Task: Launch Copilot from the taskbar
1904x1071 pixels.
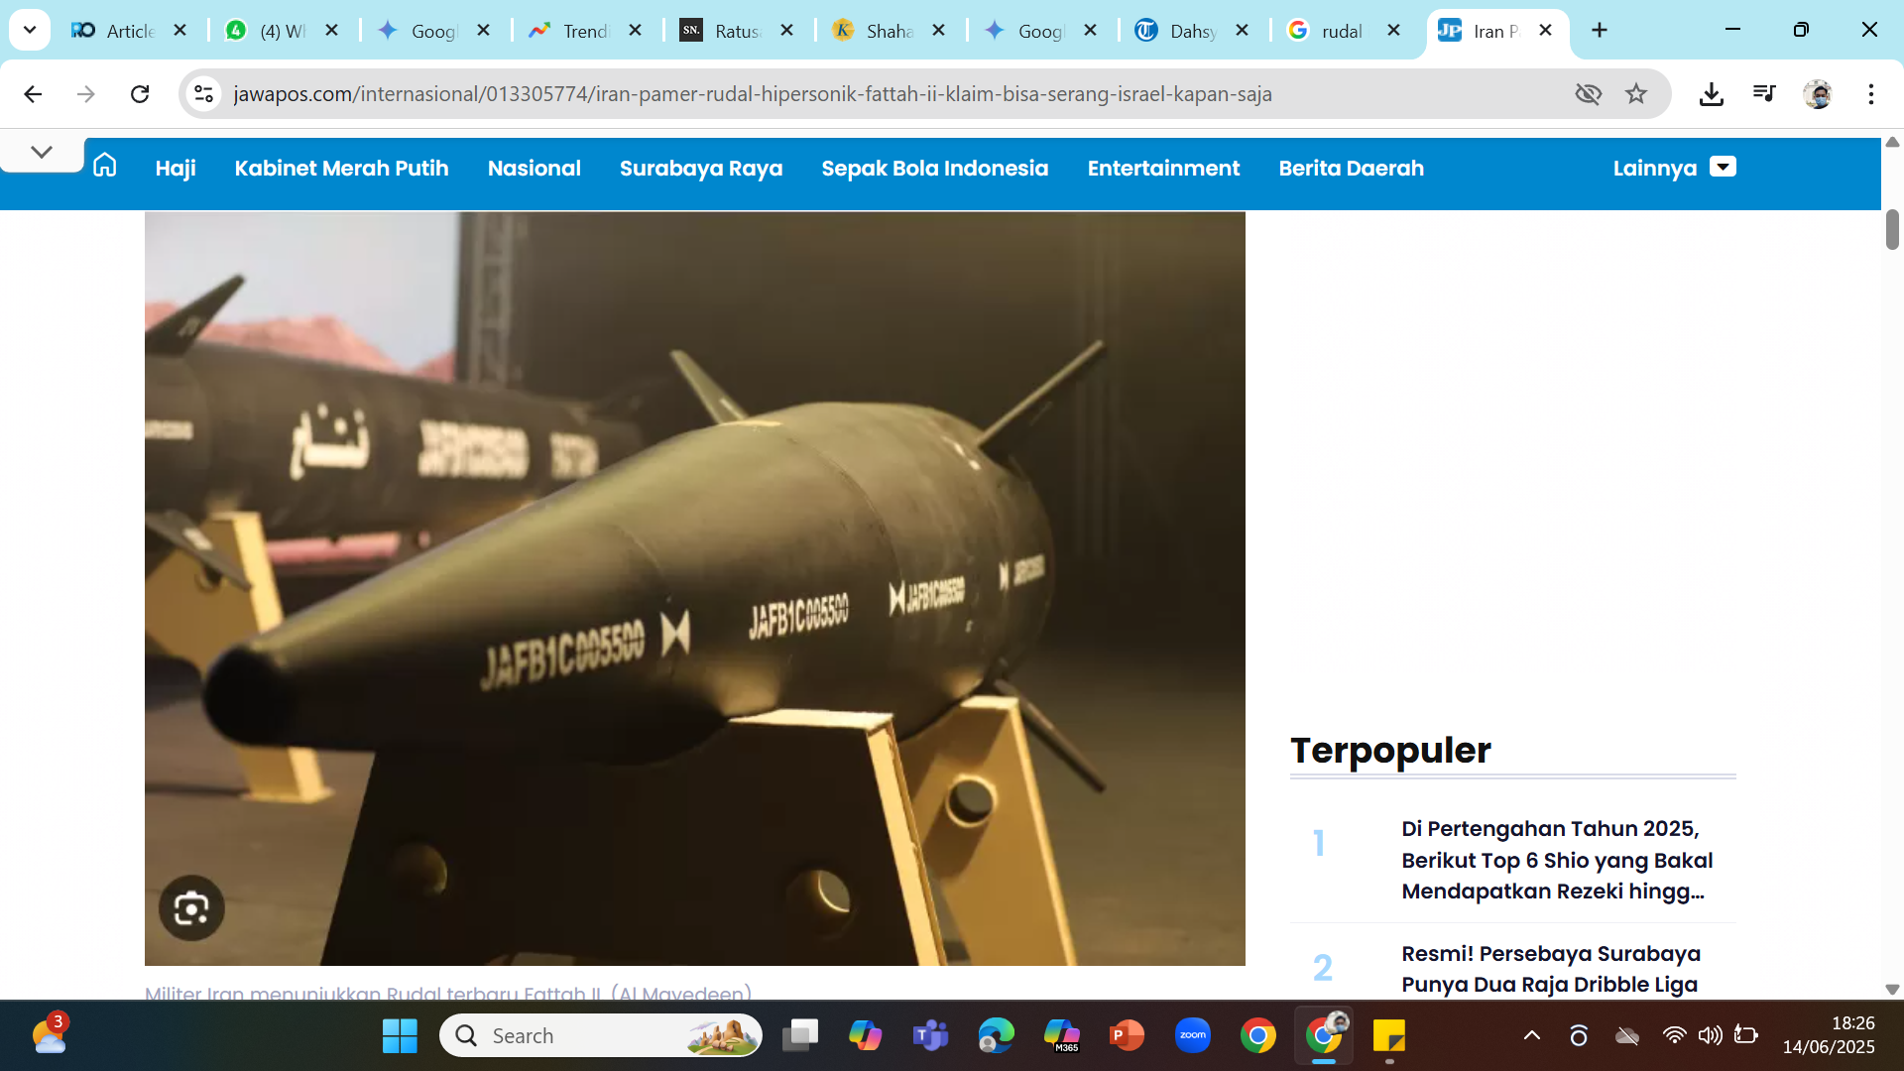Action: click(x=865, y=1036)
